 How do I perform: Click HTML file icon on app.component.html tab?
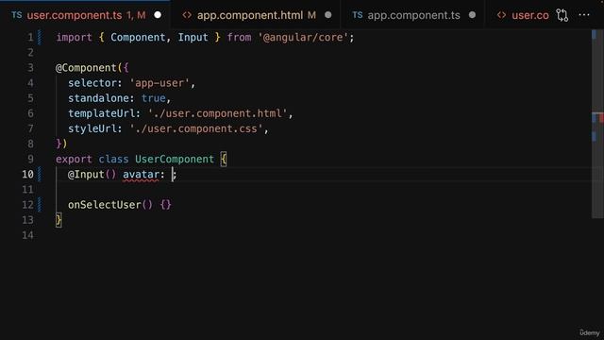point(187,15)
